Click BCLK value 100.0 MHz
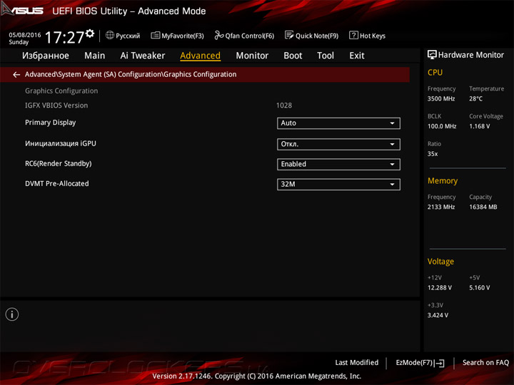Viewport: 514px width, 385px height. [442, 126]
